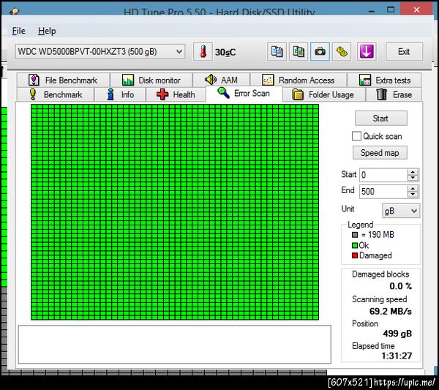
Task: Click the Speed map button
Action: click(380, 153)
